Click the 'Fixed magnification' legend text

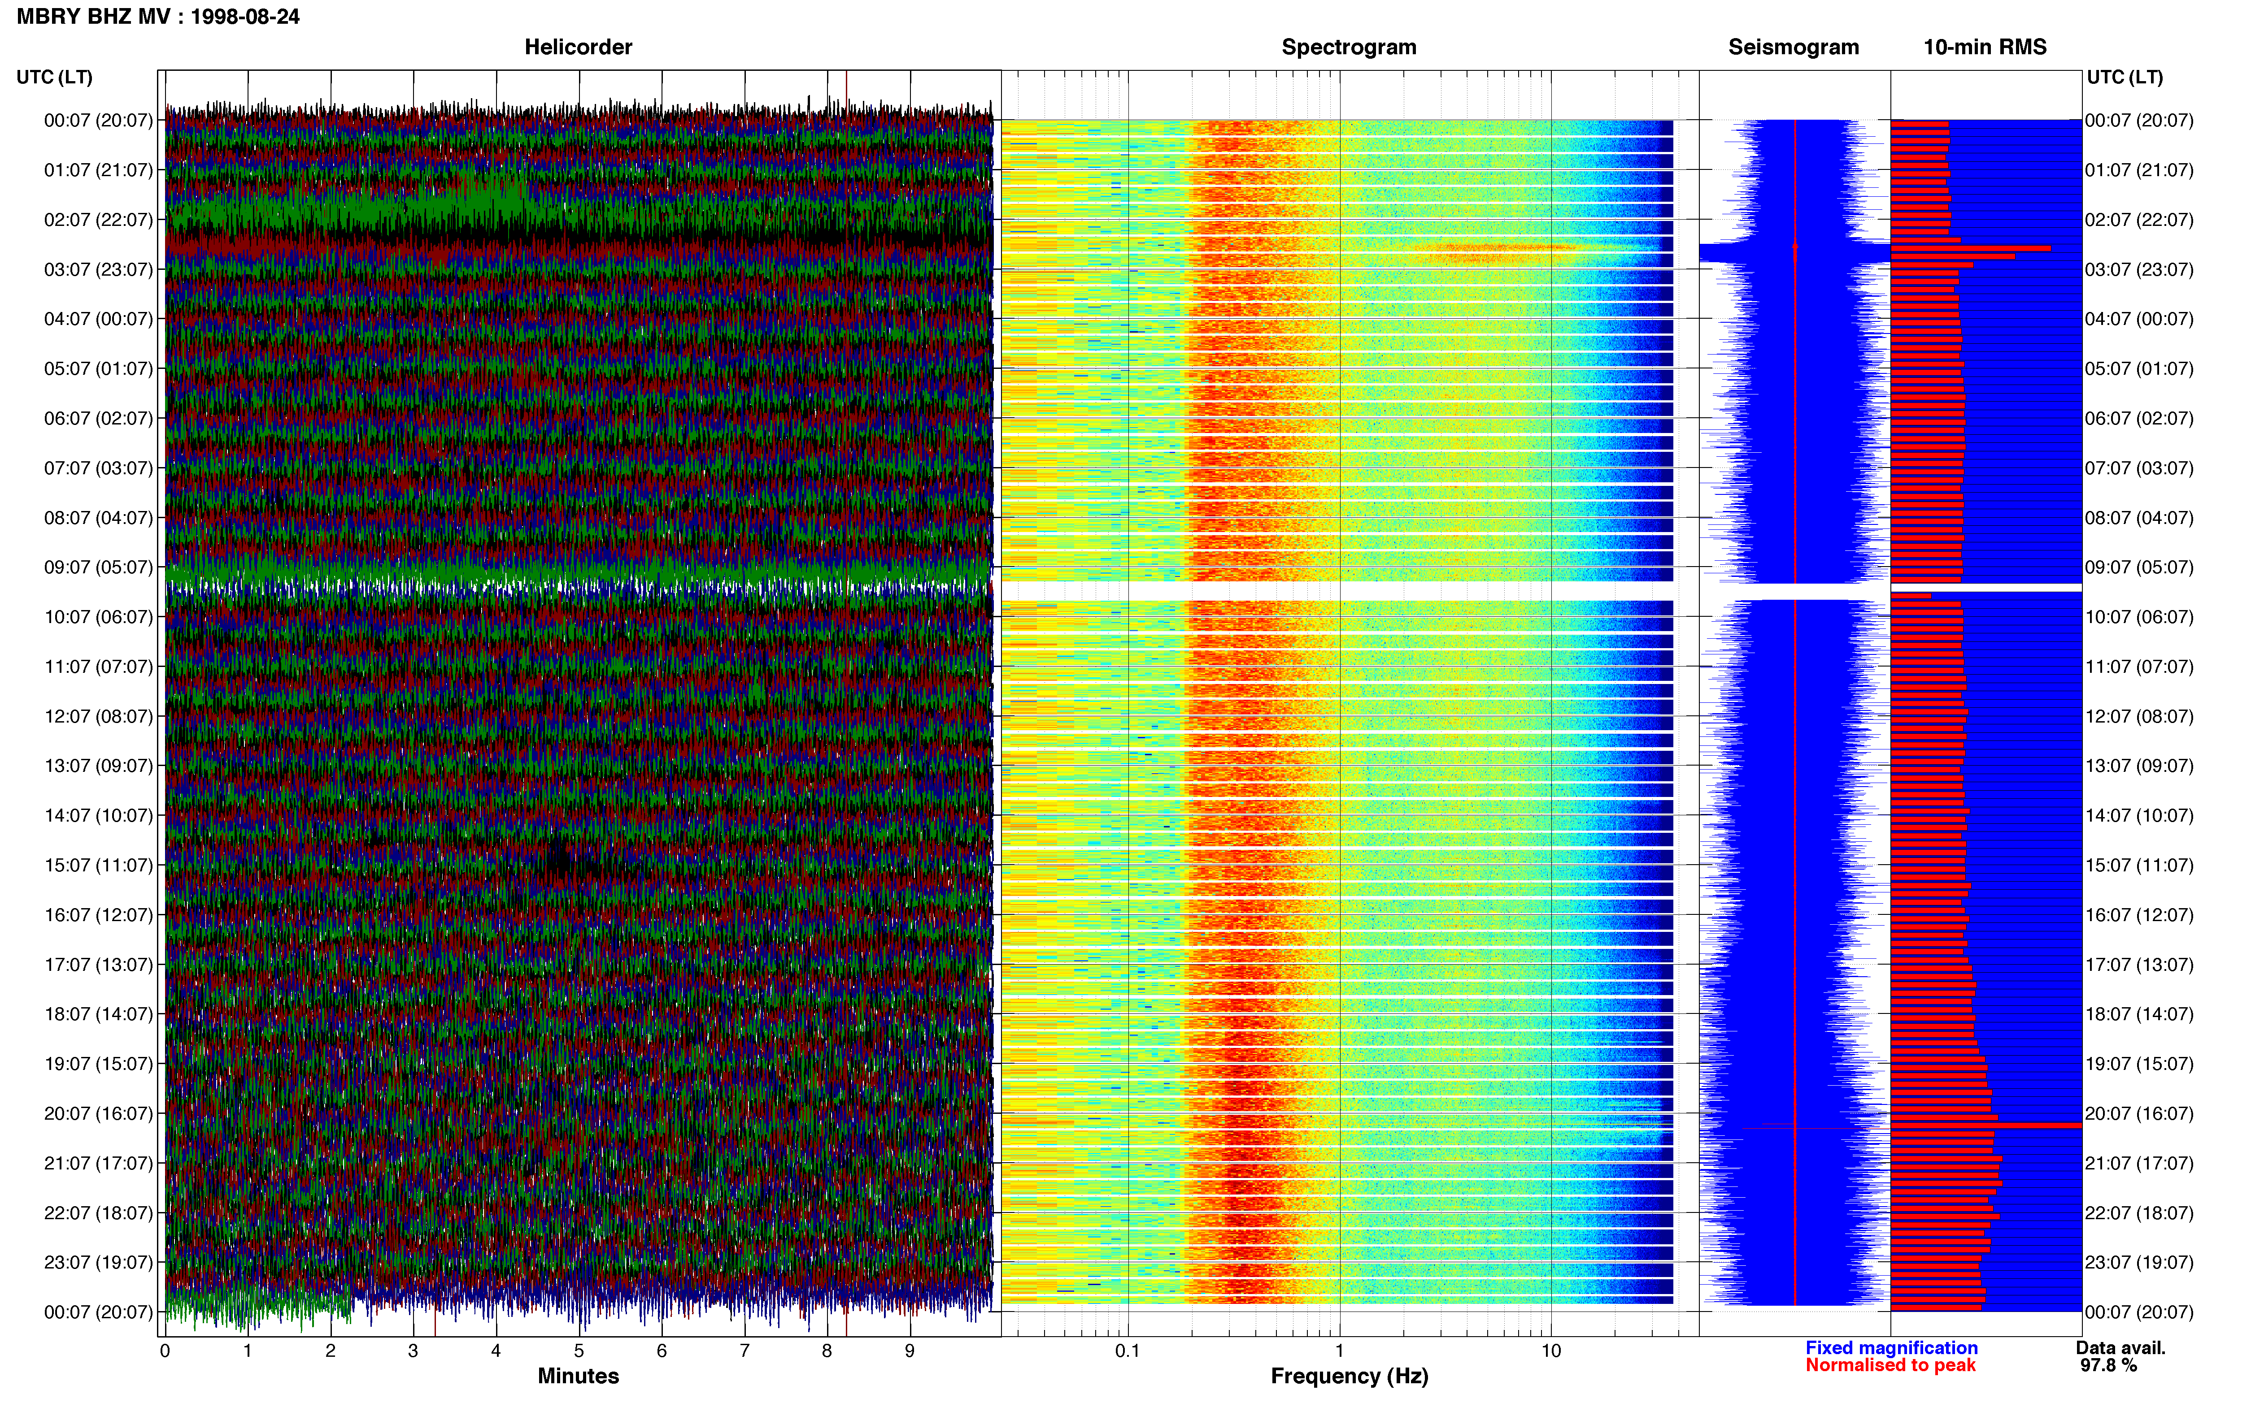1891,1347
